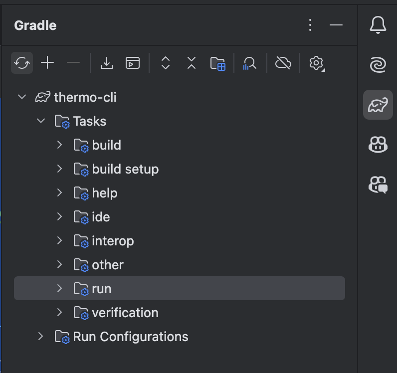The height and width of the screenshot is (373, 397).
Task: Select the verification row
Action: click(x=180, y=313)
